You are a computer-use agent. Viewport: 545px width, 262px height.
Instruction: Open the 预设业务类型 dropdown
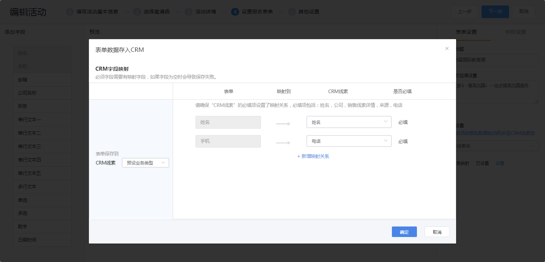pos(145,163)
